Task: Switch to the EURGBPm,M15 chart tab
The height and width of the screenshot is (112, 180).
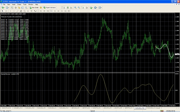Action: (x=18, y=108)
